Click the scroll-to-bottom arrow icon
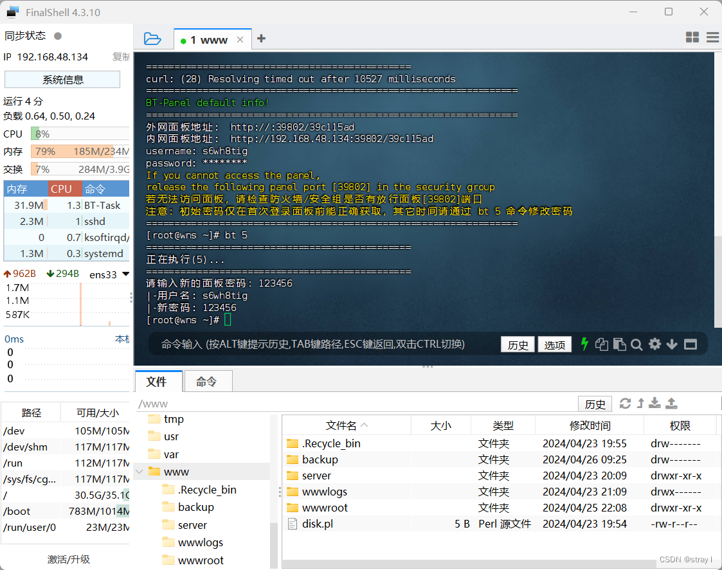 pos(672,344)
